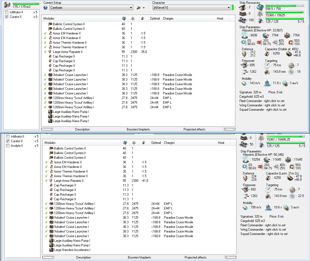Click turret firepower icon showing 692

[x=246, y=189]
